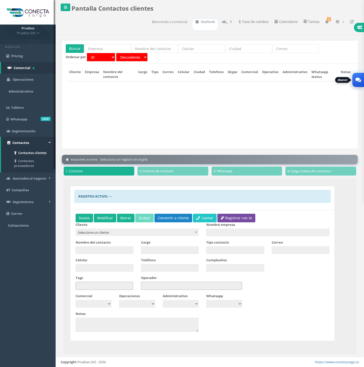Click the notifications bell icon
The width and height of the screenshot is (364, 367).
327,22
